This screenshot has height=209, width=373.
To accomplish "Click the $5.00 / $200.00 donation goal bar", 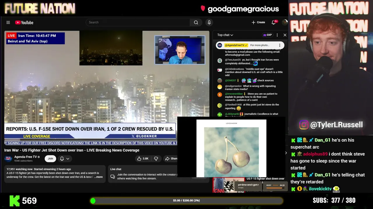I will [x=186, y=201].
